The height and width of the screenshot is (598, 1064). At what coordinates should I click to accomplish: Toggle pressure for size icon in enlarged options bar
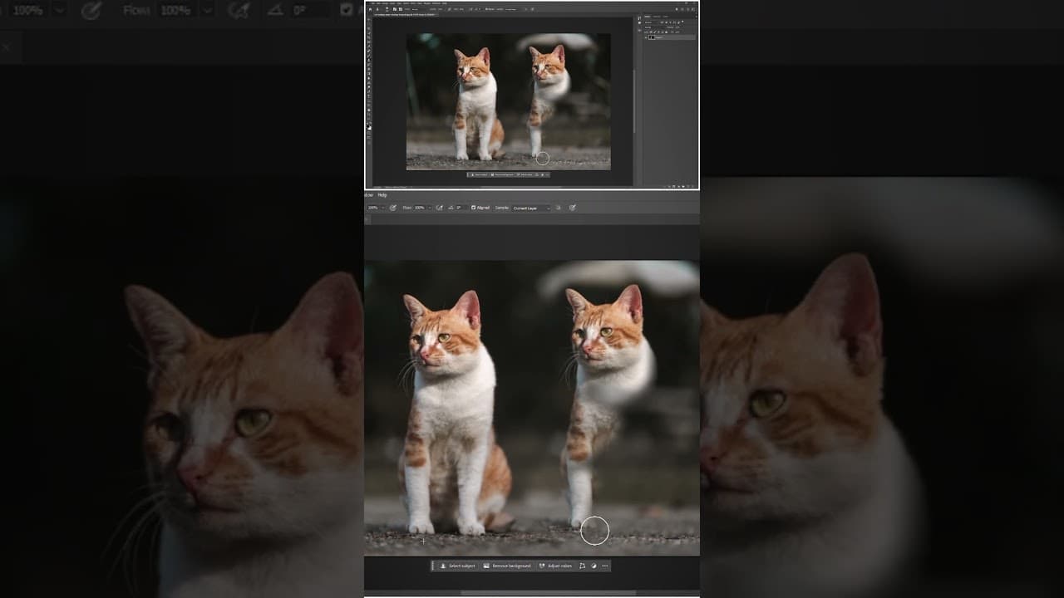[x=573, y=208]
